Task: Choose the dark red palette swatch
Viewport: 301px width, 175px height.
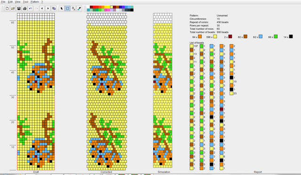Action: [x=91, y=7]
